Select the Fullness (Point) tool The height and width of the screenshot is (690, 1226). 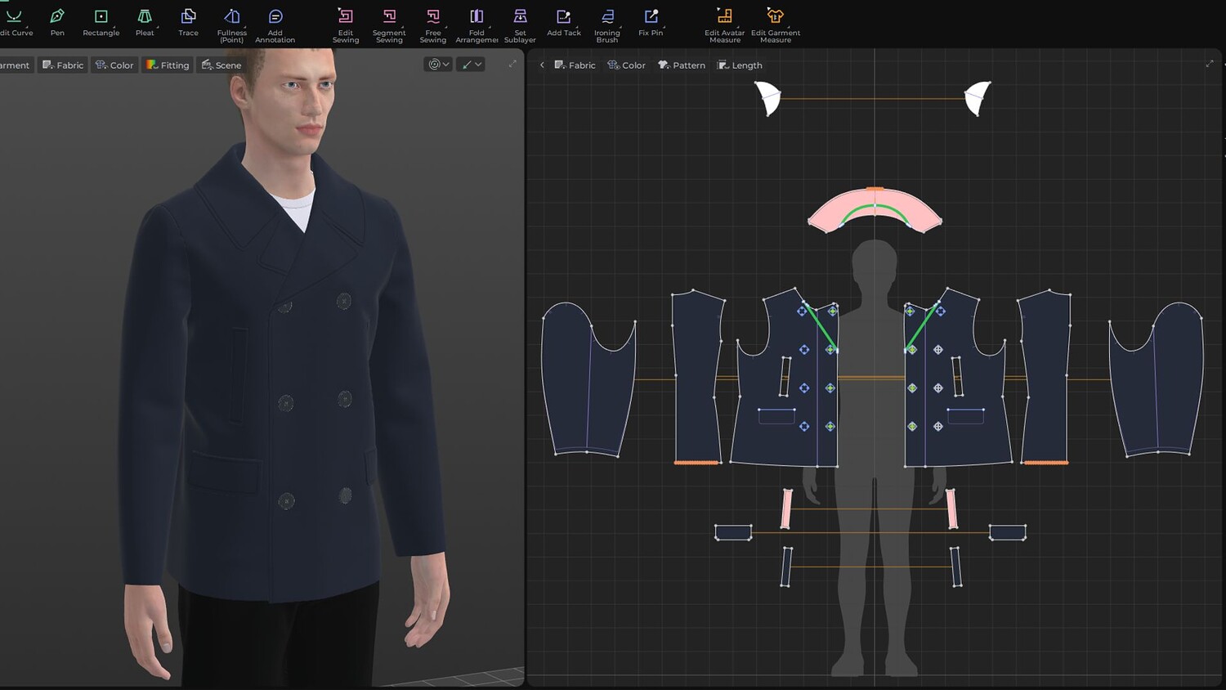(x=231, y=25)
